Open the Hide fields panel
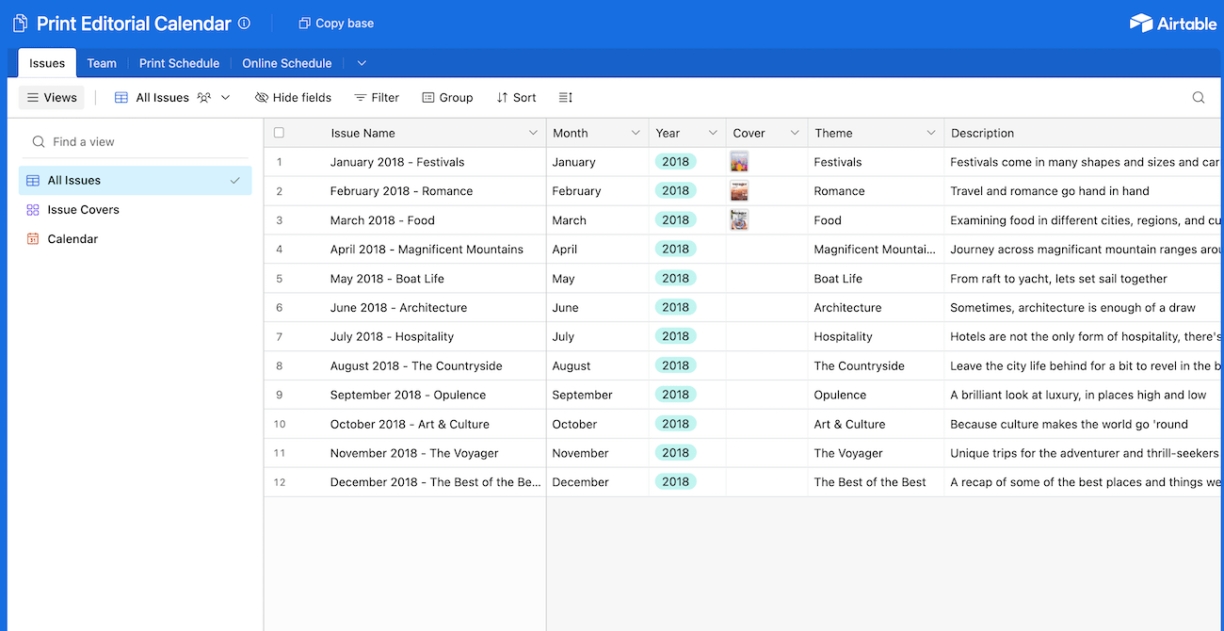This screenshot has width=1224, height=631. (293, 97)
